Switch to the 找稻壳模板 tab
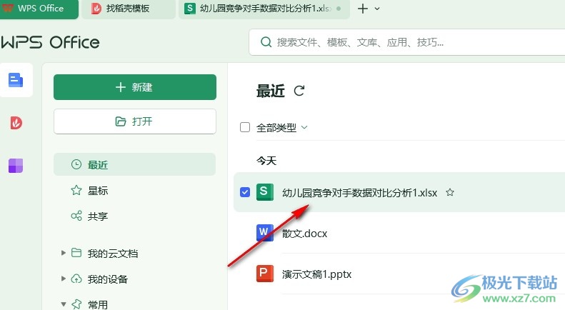This screenshot has height=310, width=565. tap(129, 9)
